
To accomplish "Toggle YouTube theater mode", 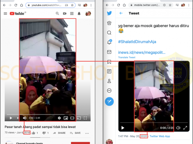I will [x=72, y=118].
